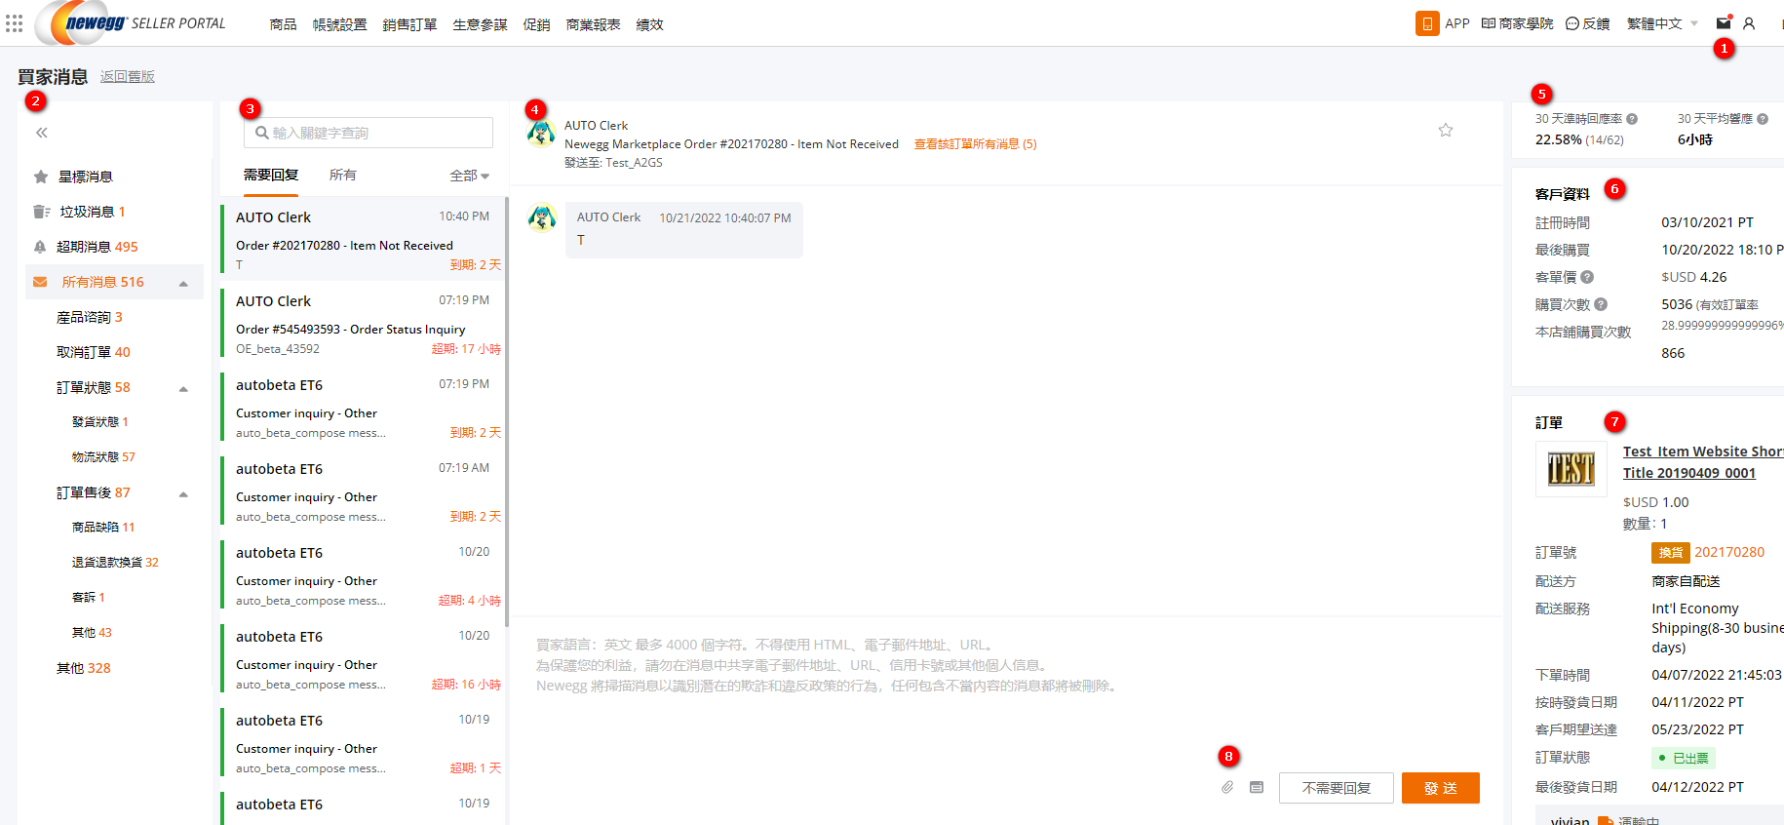Screen dimensions: 1784x825
Task: Click AUTO Clerk avatar in conversation header
Action: pyautogui.click(x=541, y=133)
